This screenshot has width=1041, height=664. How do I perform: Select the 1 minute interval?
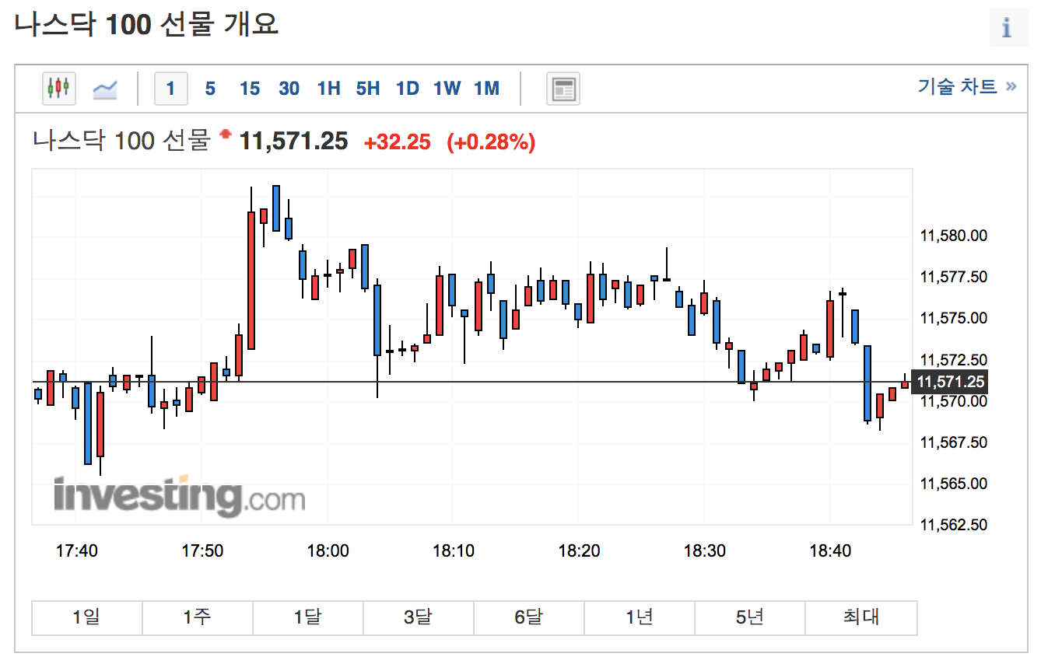pos(170,89)
